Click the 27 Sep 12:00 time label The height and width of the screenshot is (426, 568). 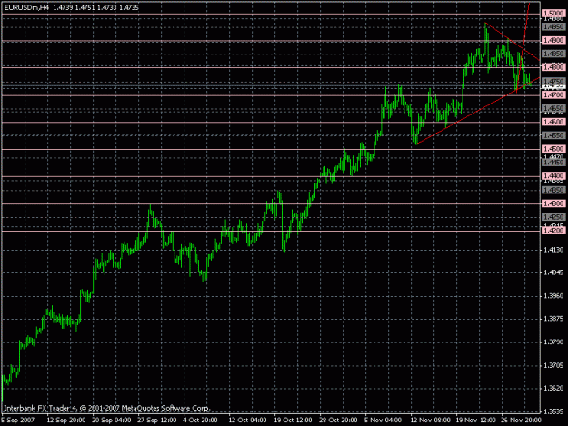(x=157, y=421)
